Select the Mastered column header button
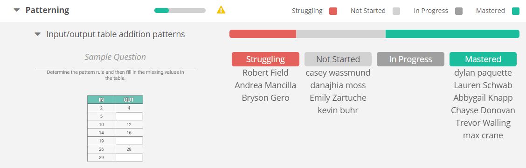The image size is (526, 168). 483,59
